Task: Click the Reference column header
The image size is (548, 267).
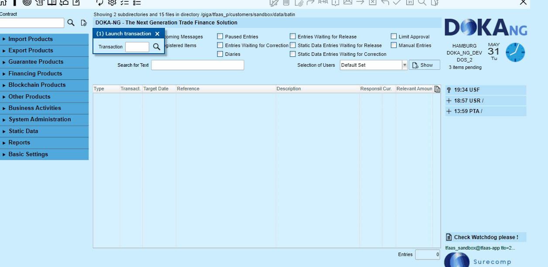Action: (226, 89)
